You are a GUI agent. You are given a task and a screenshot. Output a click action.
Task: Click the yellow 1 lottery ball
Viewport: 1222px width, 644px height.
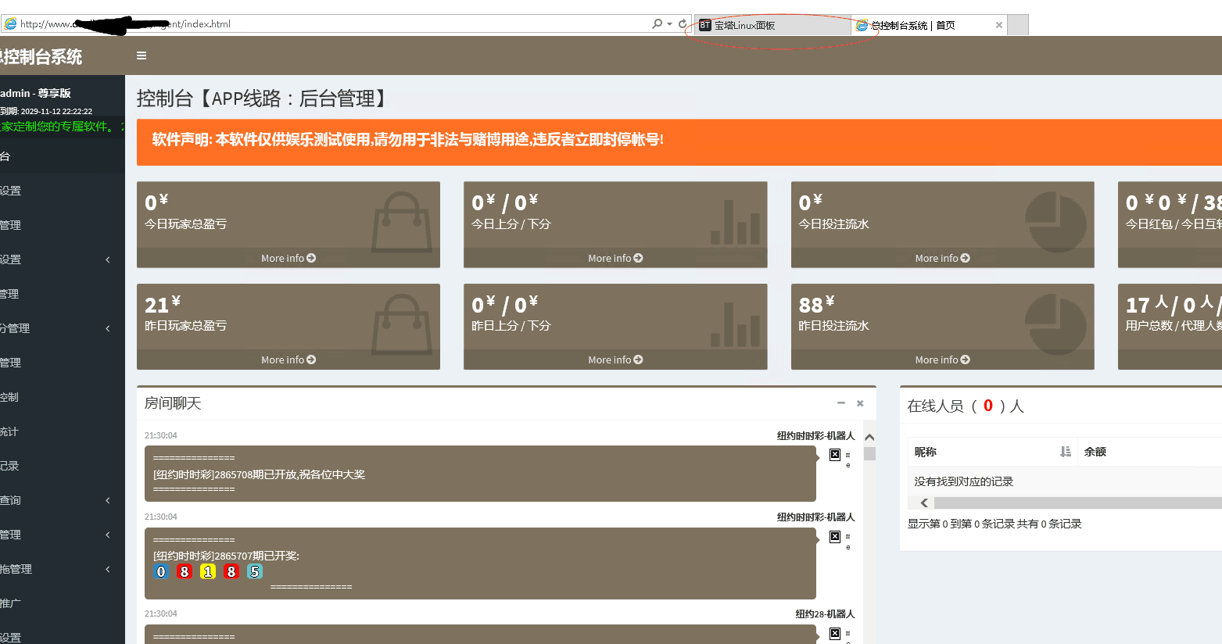click(x=208, y=571)
